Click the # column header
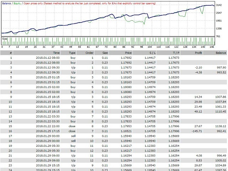 [11, 52]
